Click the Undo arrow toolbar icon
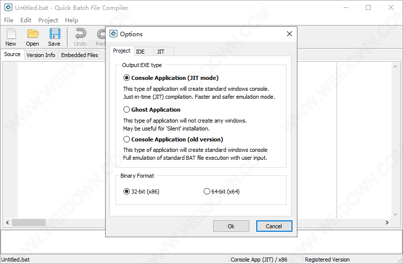403x264 pixels. (80, 34)
